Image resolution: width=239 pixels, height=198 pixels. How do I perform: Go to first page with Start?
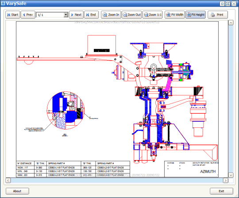pyautogui.click(x=13, y=15)
